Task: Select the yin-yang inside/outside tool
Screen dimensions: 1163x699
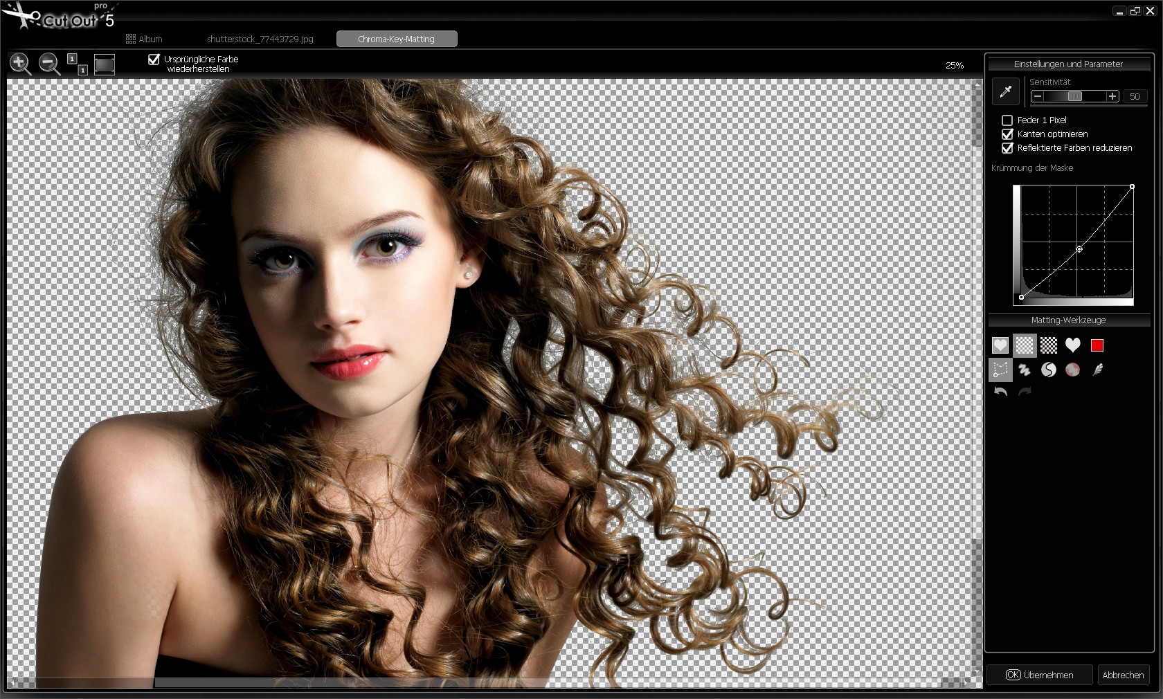Action: pyautogui.click(x=1049, y=370)
